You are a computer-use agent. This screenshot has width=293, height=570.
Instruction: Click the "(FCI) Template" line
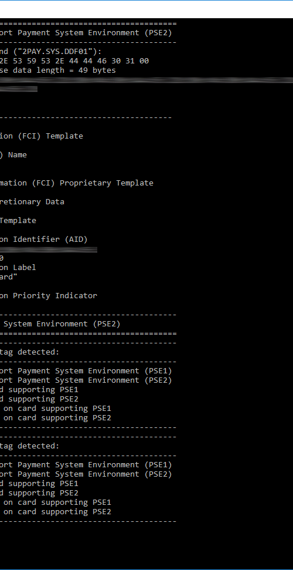click(x=42, y=136)
